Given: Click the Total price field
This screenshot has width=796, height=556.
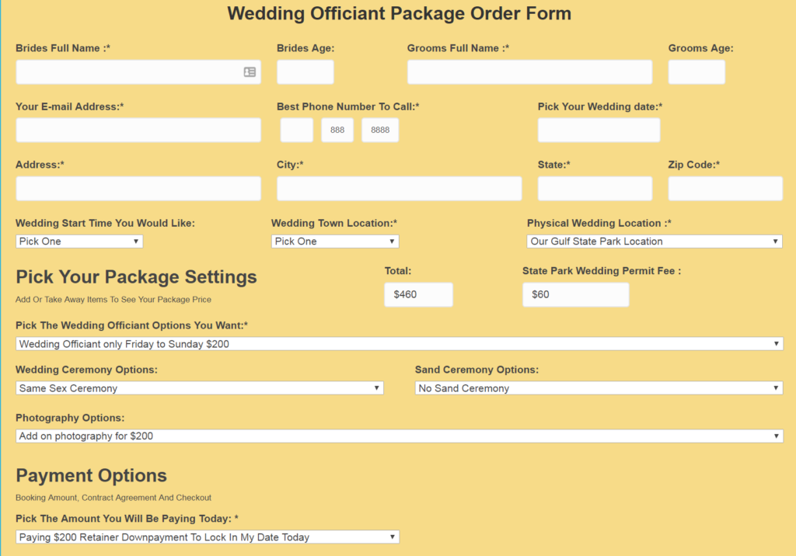Looking at the screenshot, I should pos(418,295).
